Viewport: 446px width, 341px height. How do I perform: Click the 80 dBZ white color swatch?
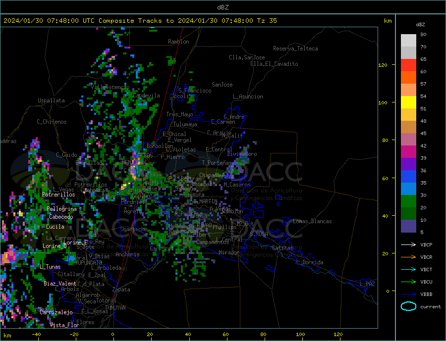408,41
